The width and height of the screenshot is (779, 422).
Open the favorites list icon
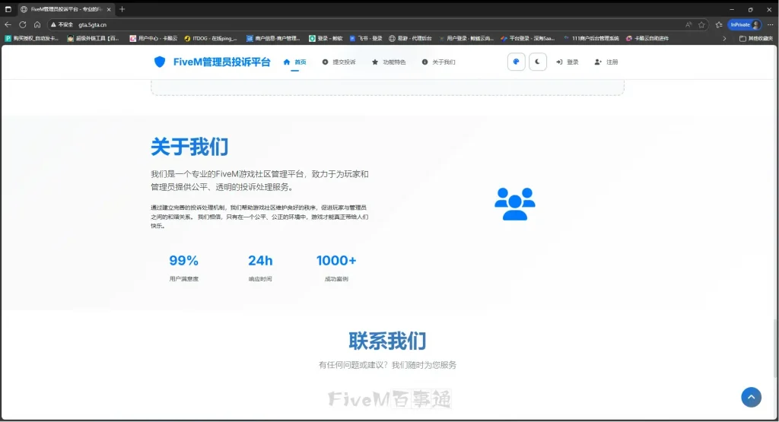click(719, 24)
